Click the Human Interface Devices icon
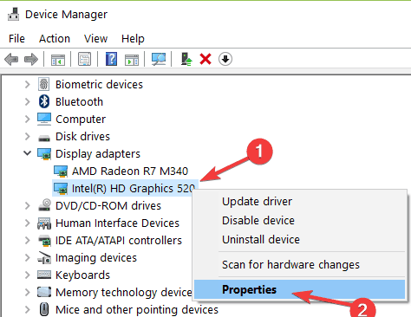The height and width of the screenshot is (317, 411). point(44,223)
